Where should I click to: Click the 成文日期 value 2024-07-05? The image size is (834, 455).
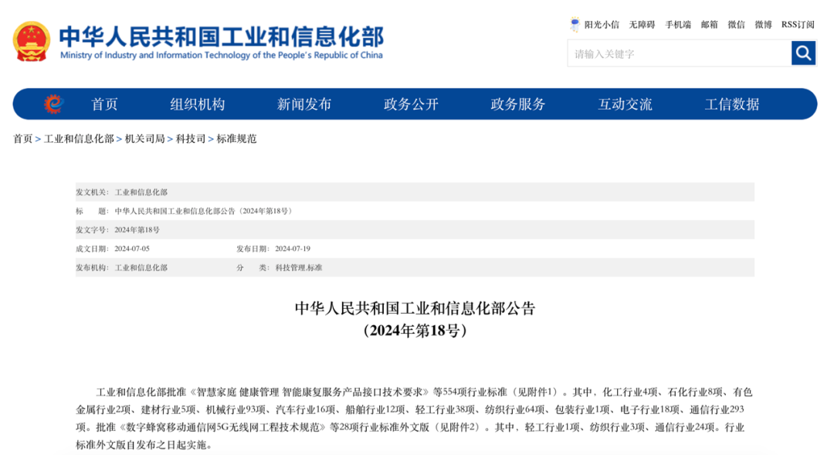click(132, 249)
